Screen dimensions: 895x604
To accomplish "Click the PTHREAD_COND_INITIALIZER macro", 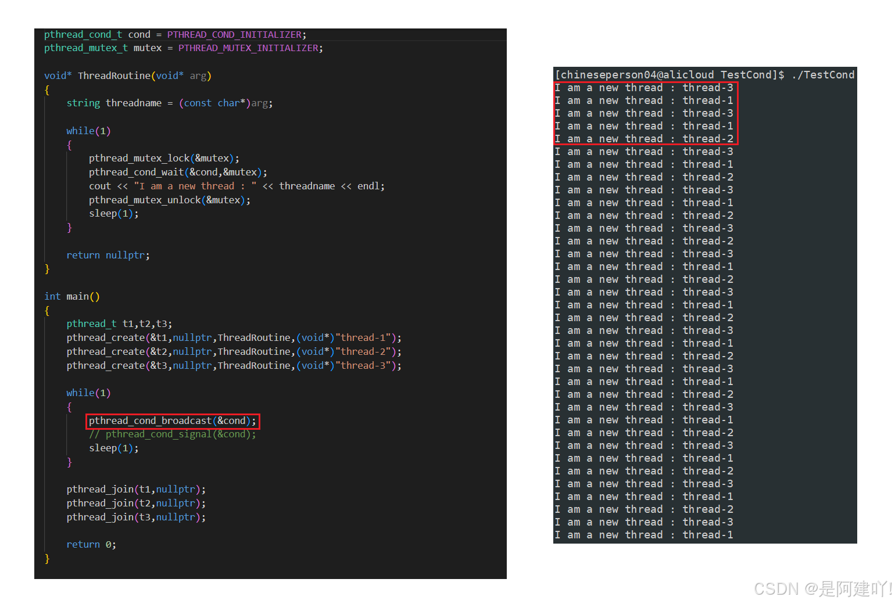I will [234, 35].
